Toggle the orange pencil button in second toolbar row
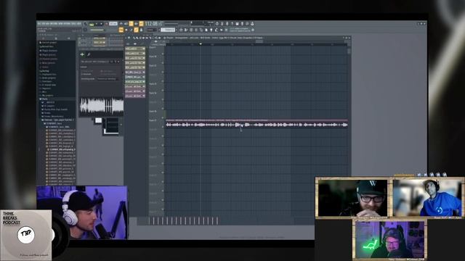 [136, 30]
